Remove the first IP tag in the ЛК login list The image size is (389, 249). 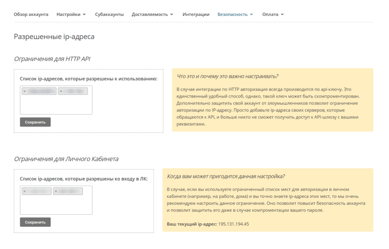click(x=25, y=191)
